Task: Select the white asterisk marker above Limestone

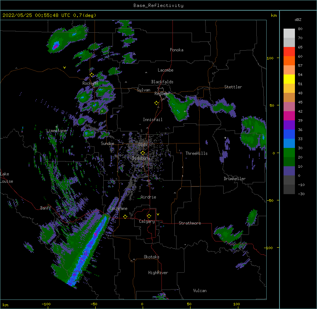Action: 56,127
